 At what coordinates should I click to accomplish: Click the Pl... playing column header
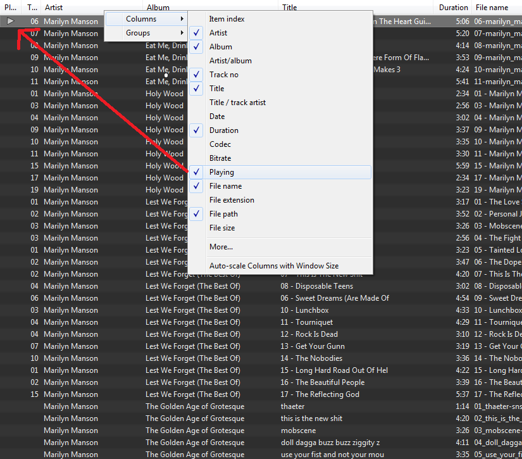click(10, 8)
